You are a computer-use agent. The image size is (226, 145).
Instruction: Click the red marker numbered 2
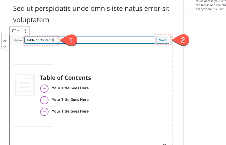[181, 40]
